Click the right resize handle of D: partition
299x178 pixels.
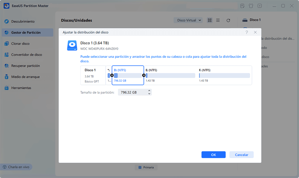[x=144, y=75]
